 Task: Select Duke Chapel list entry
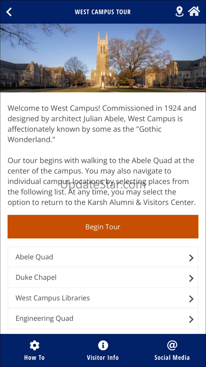[36, 278]
